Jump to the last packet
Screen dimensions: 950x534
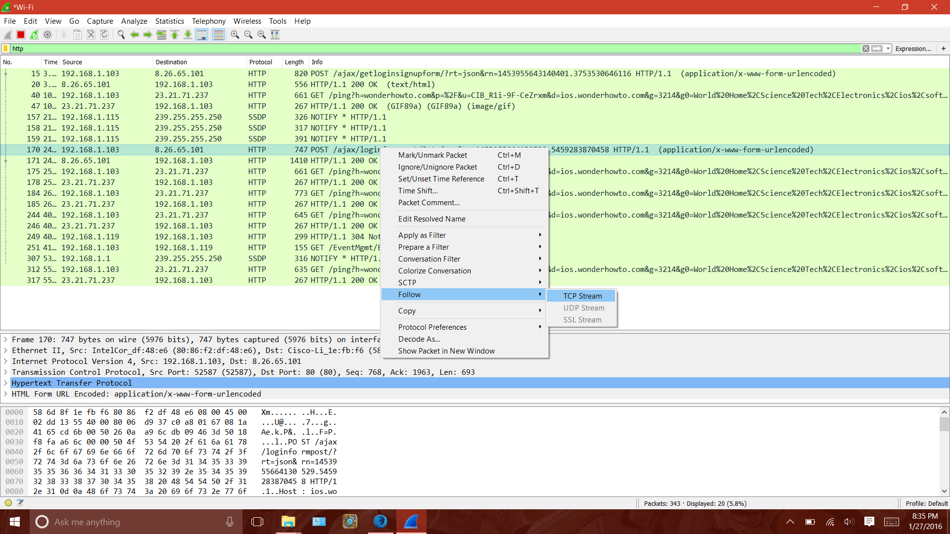click(x=188, y=35)
